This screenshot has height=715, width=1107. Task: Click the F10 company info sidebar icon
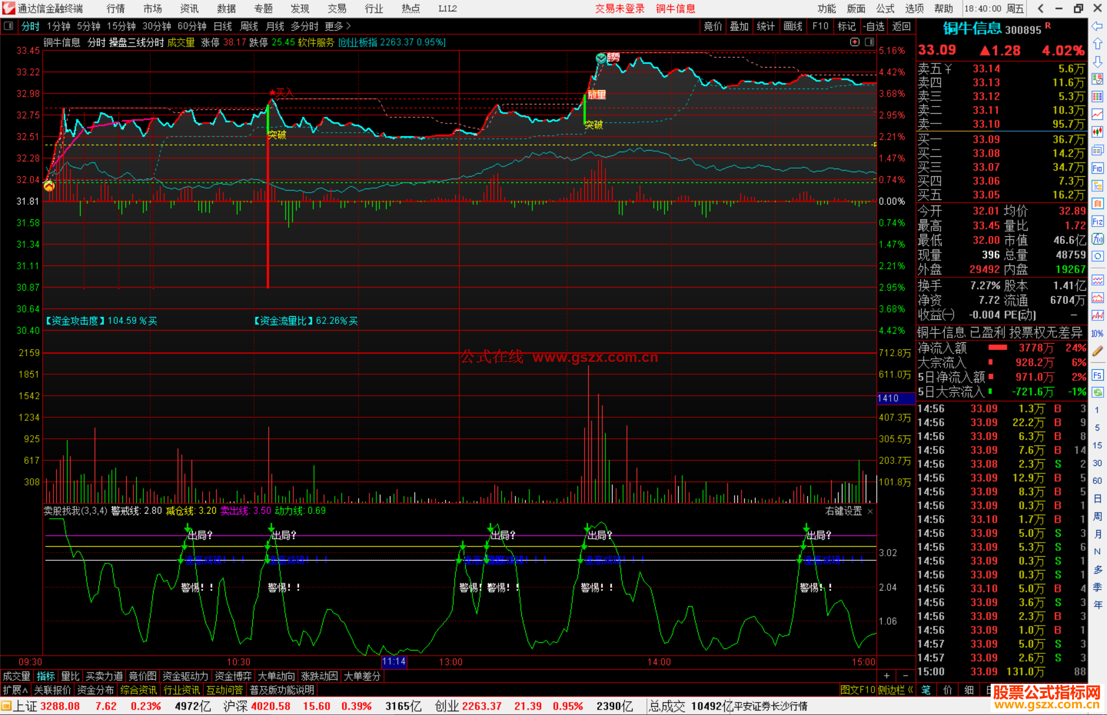coord(1097,168)
